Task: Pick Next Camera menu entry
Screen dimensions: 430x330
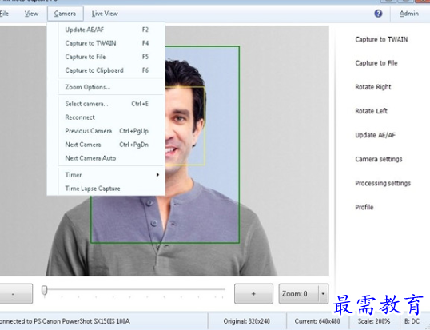Action: point(106,145)
